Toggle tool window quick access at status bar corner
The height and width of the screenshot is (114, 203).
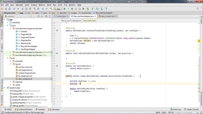tap(2, 113)
